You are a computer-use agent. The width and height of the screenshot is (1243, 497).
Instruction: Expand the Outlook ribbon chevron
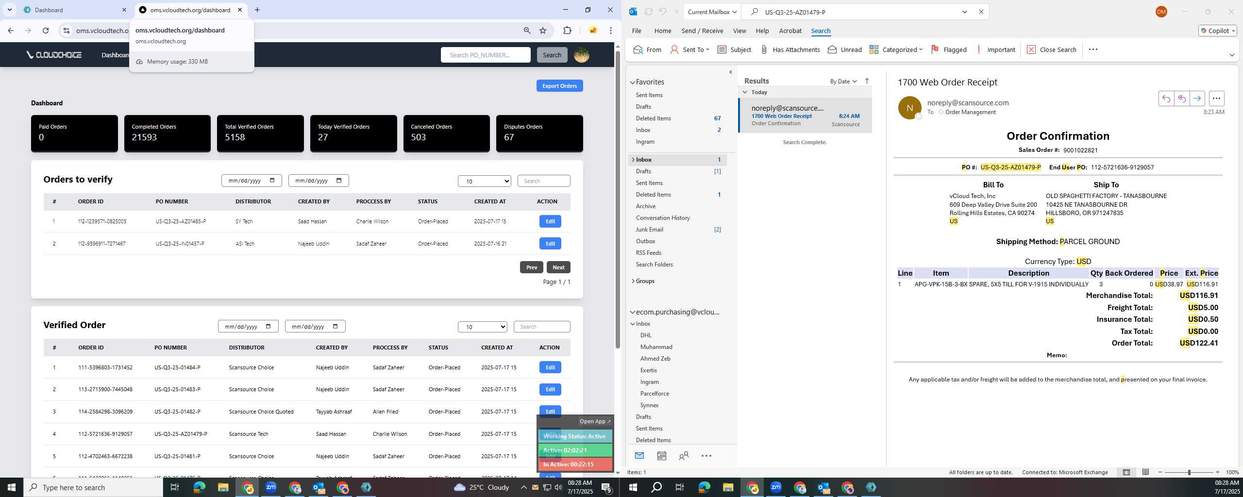(x=1232, y=55)
